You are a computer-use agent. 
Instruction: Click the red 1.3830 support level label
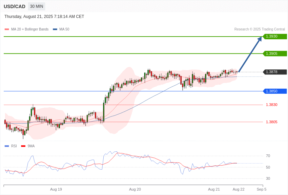coord(271,105)
